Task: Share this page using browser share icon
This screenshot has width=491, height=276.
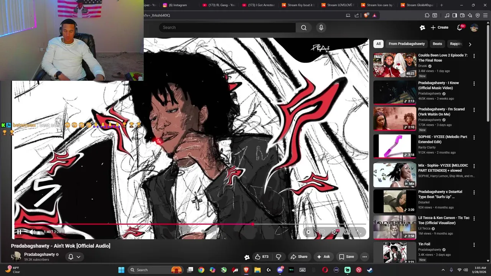Action: tap(357, 15)
